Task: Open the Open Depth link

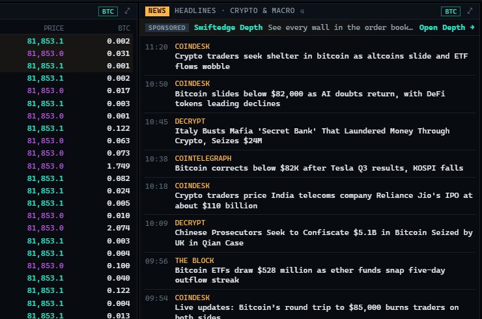Action: click(x=447, y=27)
